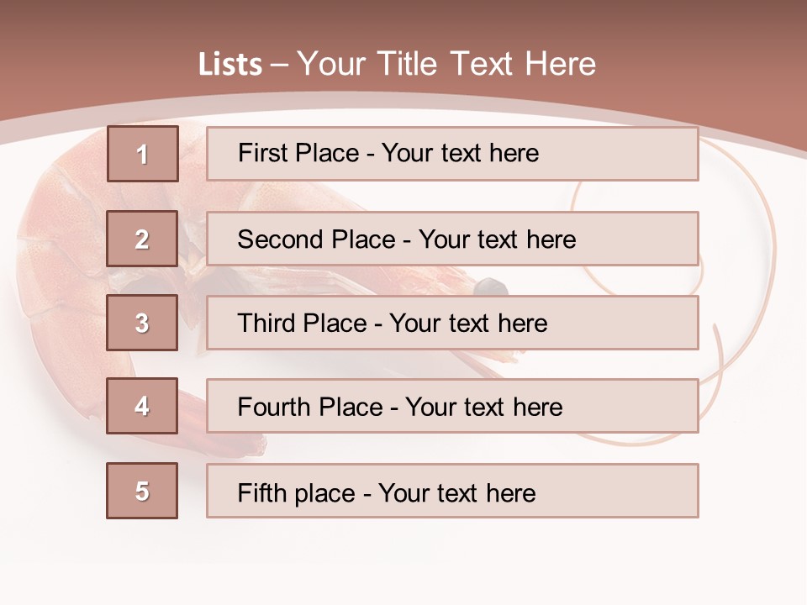Click the number 3 box

click(x=142, y=323)
